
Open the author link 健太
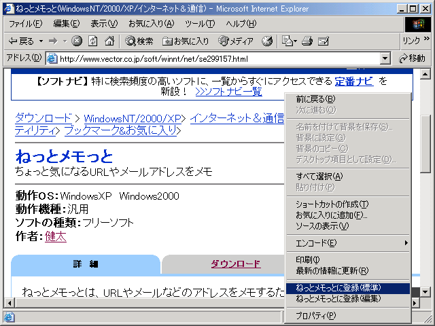click(56, 236)
